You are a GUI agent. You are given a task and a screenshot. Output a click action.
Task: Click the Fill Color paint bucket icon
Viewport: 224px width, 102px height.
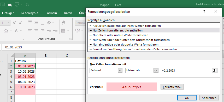[6, 30]
